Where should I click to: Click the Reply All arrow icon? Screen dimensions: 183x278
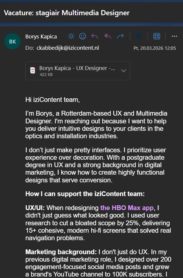point(107,36)
